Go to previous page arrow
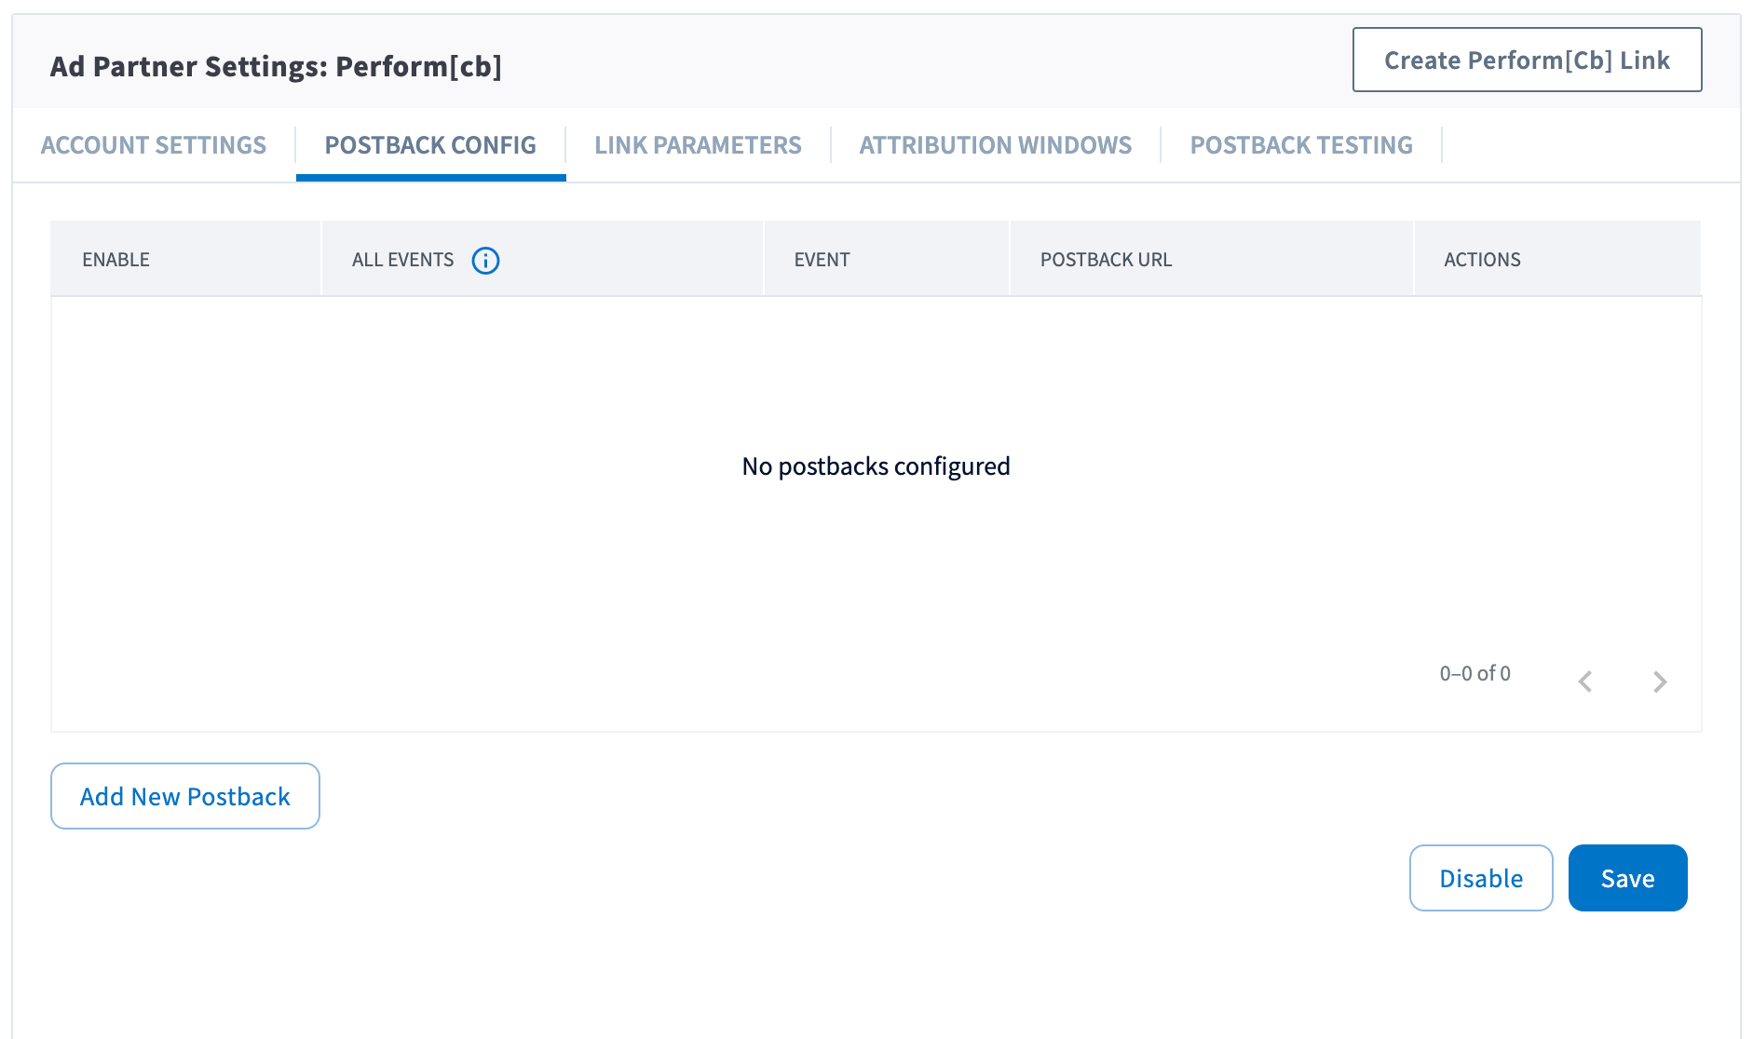This screenshot has width=1753, height=1039. [1585, 681]
